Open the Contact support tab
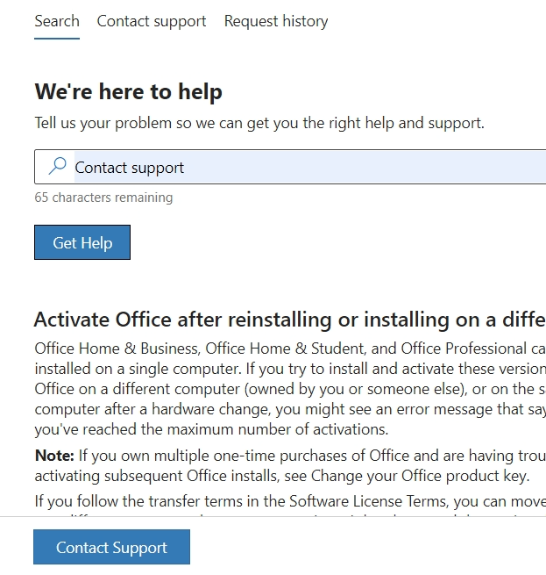Viewport: 546px width, 575px height. pyautogui.click(x=152, y=21)
